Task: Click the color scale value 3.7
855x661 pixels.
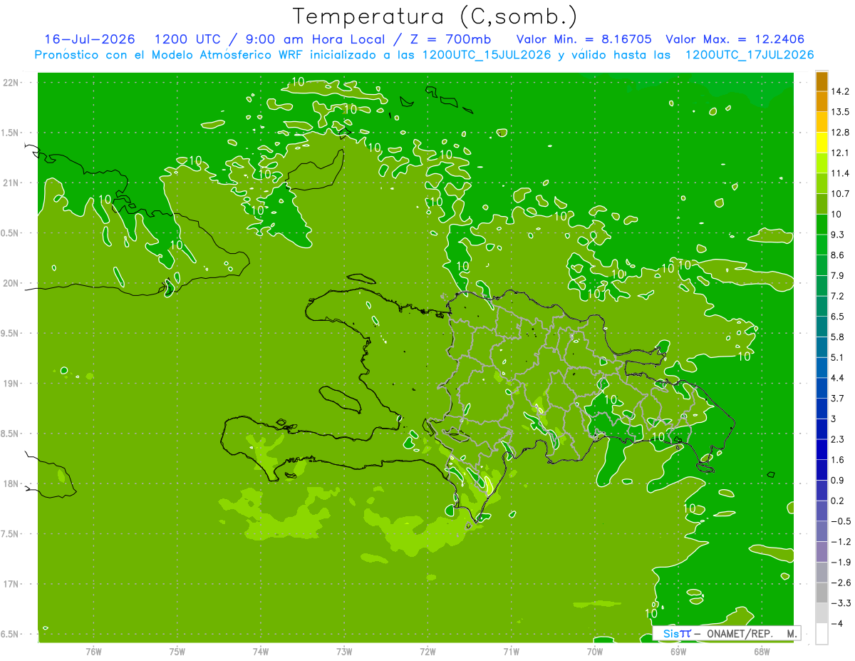Action: point(838,398)
